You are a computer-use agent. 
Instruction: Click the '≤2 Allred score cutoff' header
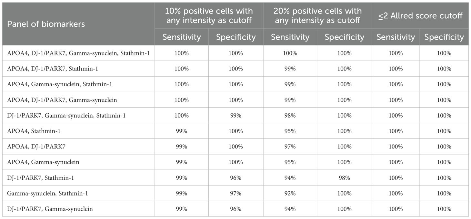click(x=420, y=15)
